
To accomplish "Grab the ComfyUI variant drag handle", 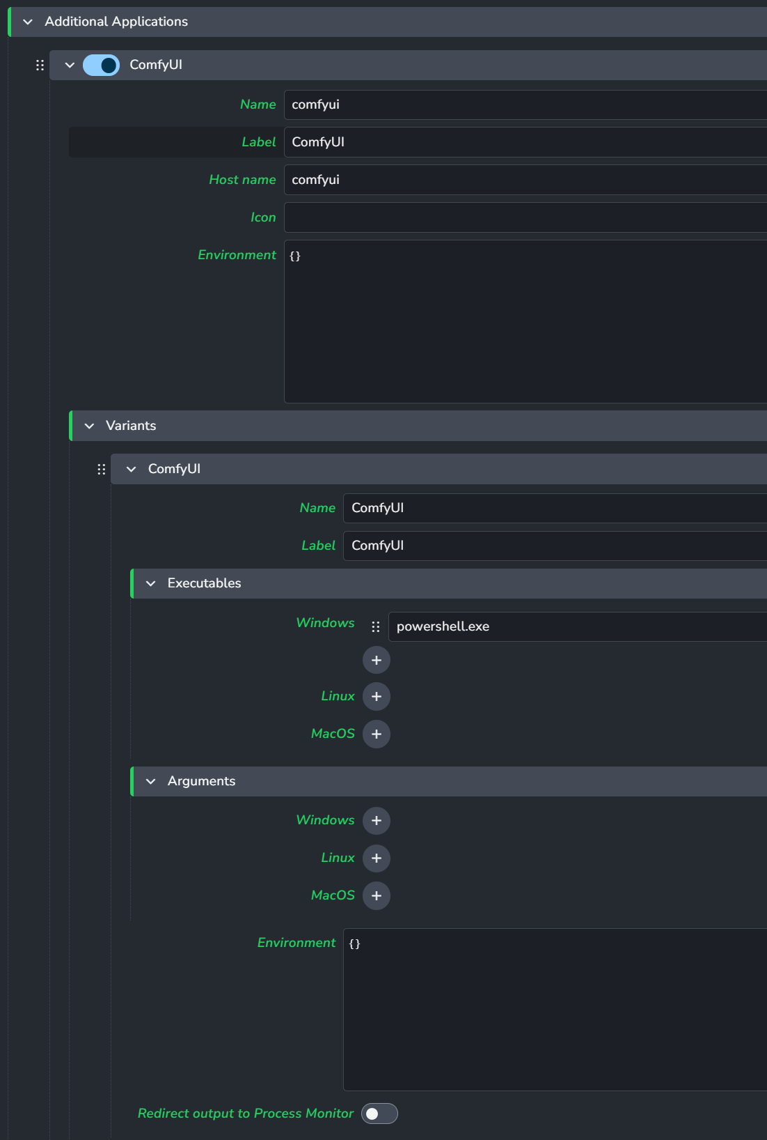I will pyautogui.click(x=101, y=469).
